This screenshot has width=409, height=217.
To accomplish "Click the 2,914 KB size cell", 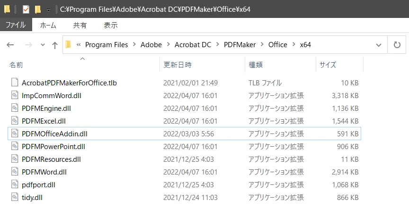I will [x=345, y=172].
